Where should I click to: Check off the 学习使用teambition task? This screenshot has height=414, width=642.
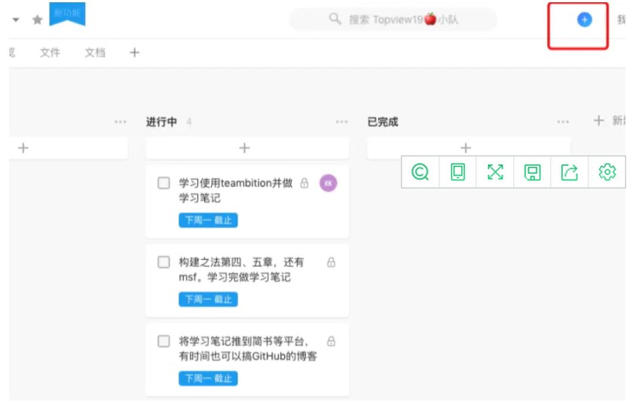164,182
